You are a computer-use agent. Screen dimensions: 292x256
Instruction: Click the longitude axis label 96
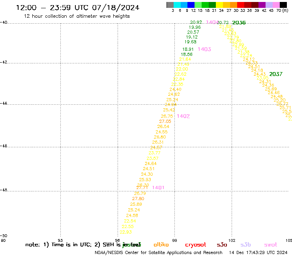[x=117, y=240]
